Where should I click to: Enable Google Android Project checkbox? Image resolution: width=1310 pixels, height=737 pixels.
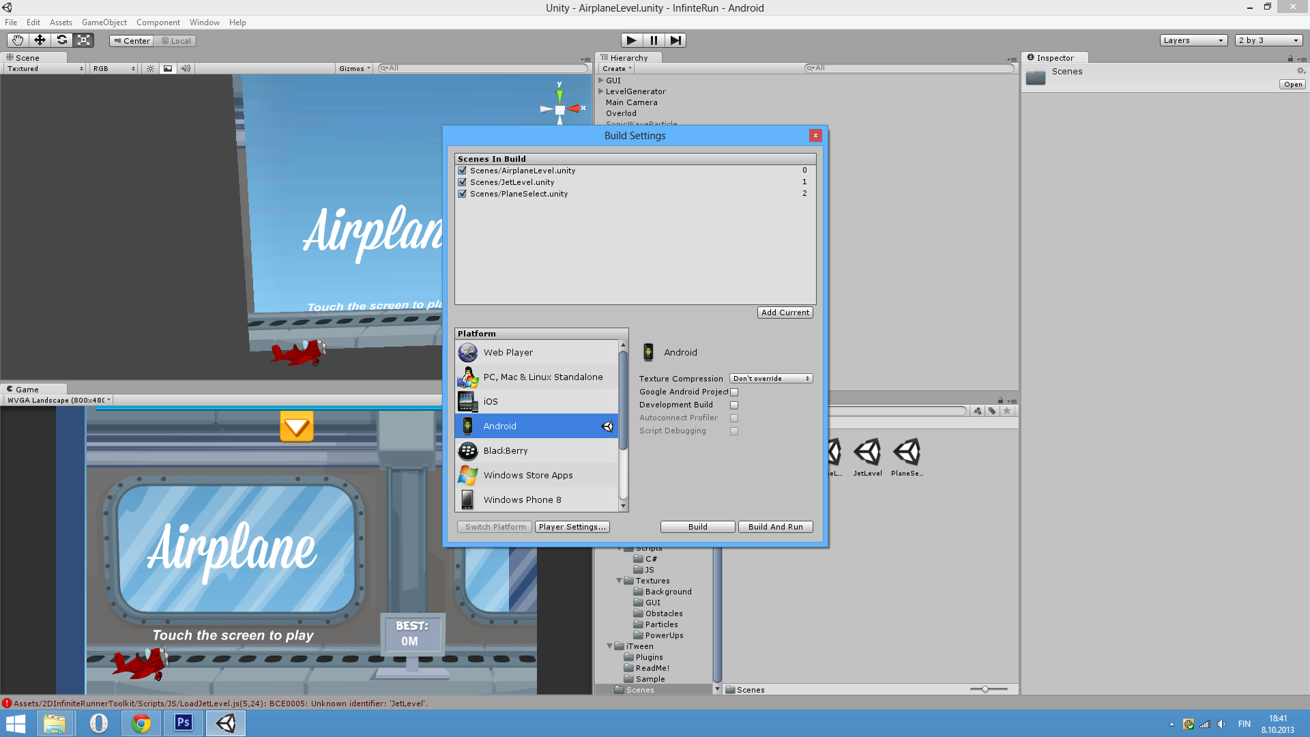point(734,392)
